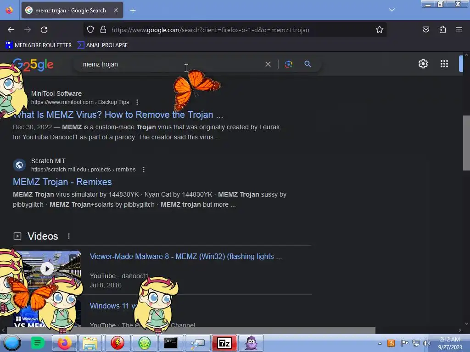This screenshot has width=470, height=352.
Task: Click the vertical scrollbar thumb
Action: point(466,143)
